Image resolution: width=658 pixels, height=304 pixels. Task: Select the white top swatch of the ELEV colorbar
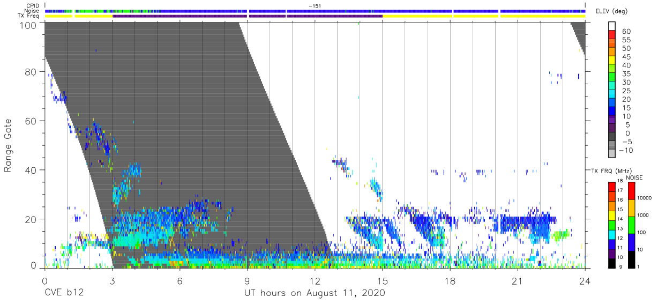tap(612, 26)
